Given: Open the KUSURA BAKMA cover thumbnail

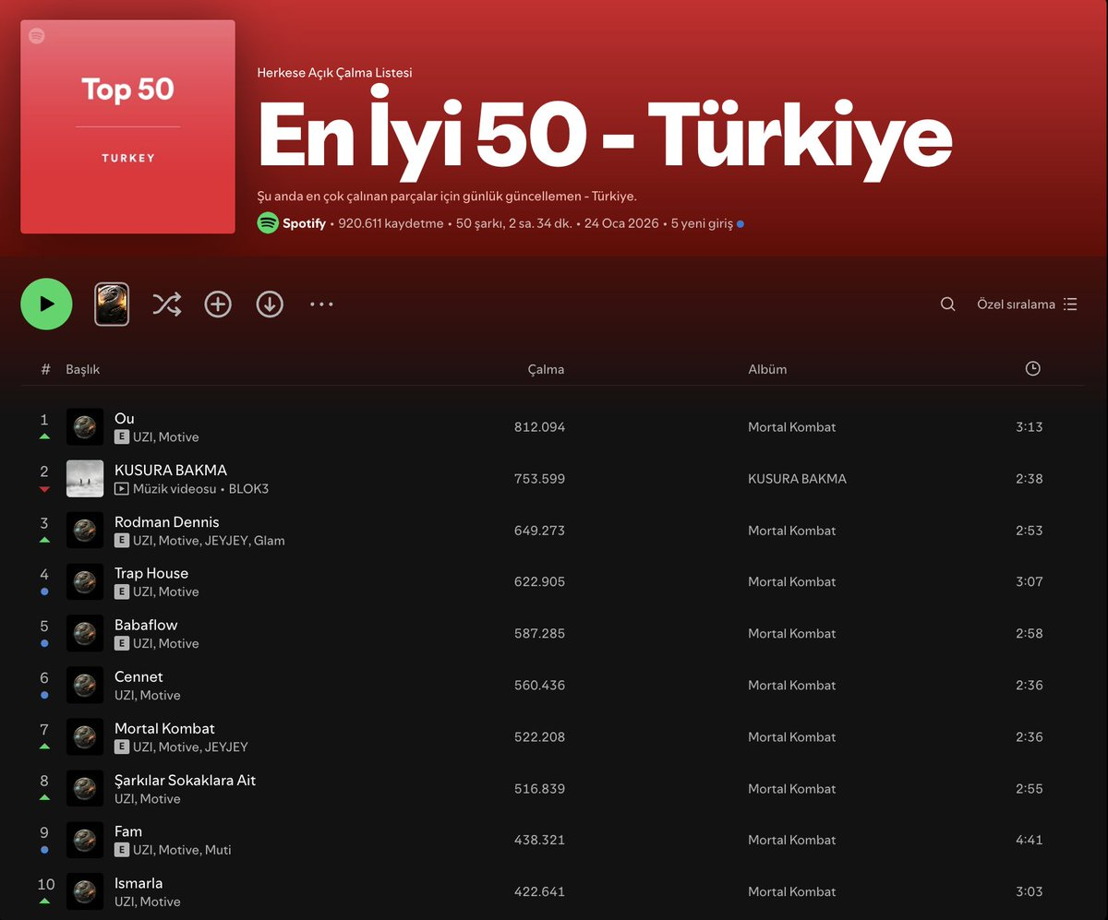Looking at the screenshot, I should (85, 479).
